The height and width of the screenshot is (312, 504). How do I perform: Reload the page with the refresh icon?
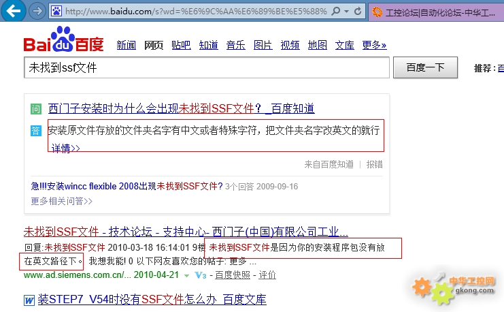pos(358,12)
